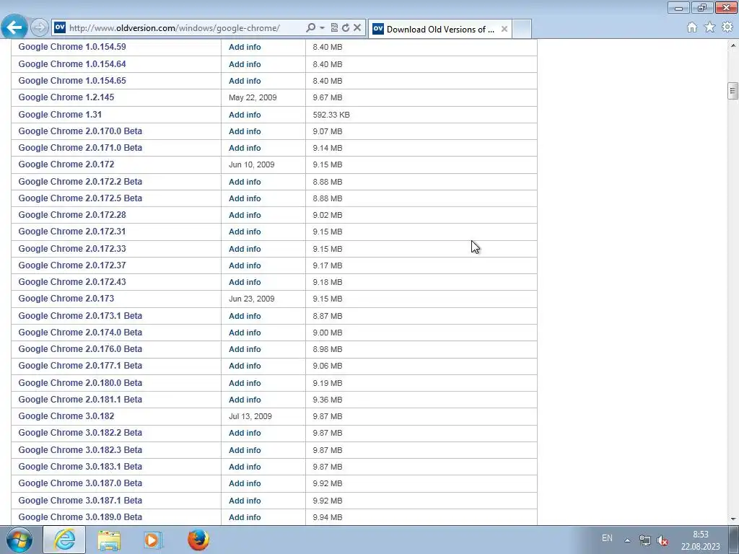Add info for Chrome 2.0.172.5 Beta

coord(245,198)
